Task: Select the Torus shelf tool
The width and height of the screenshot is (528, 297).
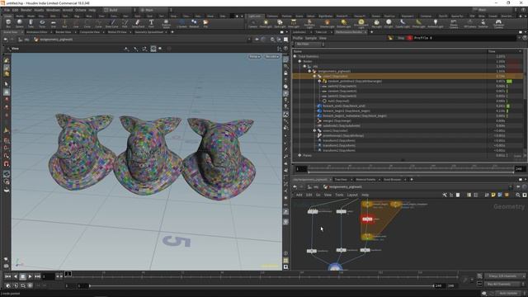Action: click(x=42, y=23)
